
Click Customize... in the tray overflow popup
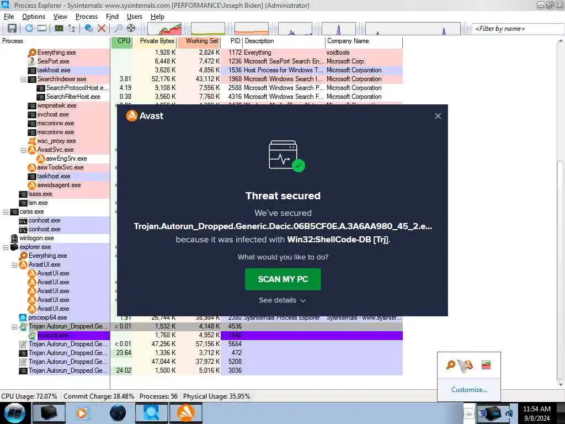pyautogui.click(x=469, y=390)
